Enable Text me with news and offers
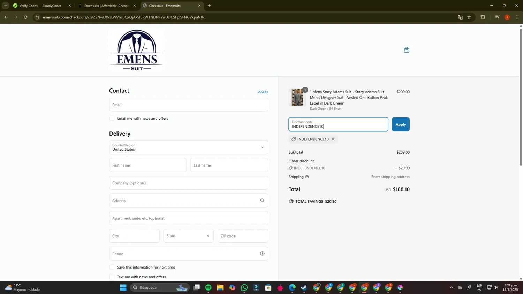 coord(112,277)
